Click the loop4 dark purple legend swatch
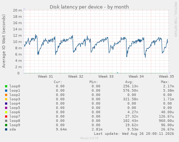 6,104
